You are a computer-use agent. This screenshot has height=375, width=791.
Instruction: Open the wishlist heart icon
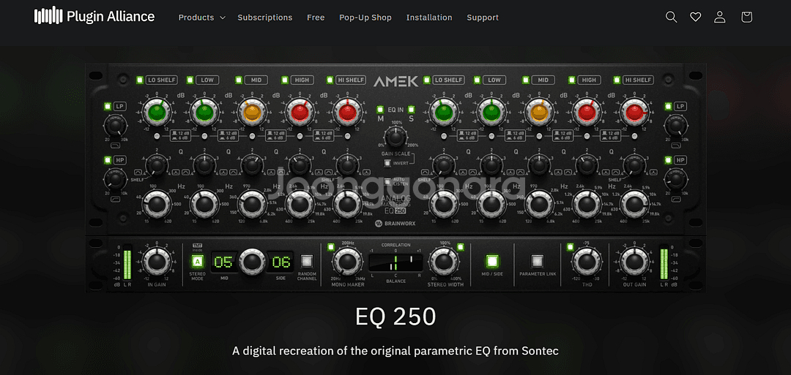click(696, 17)
